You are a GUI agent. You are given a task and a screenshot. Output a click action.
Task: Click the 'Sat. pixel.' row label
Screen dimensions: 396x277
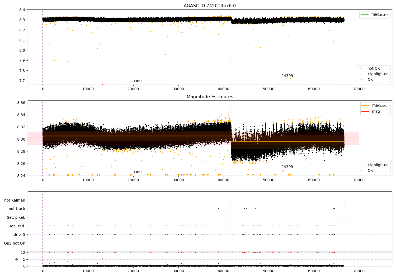click(x=16, y=217)
